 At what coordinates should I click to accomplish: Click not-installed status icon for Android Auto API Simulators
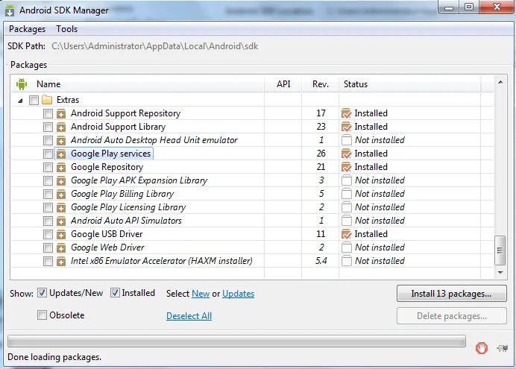(x=347, y=221)
